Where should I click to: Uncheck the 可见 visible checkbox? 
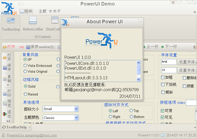(x=162, y=117)
